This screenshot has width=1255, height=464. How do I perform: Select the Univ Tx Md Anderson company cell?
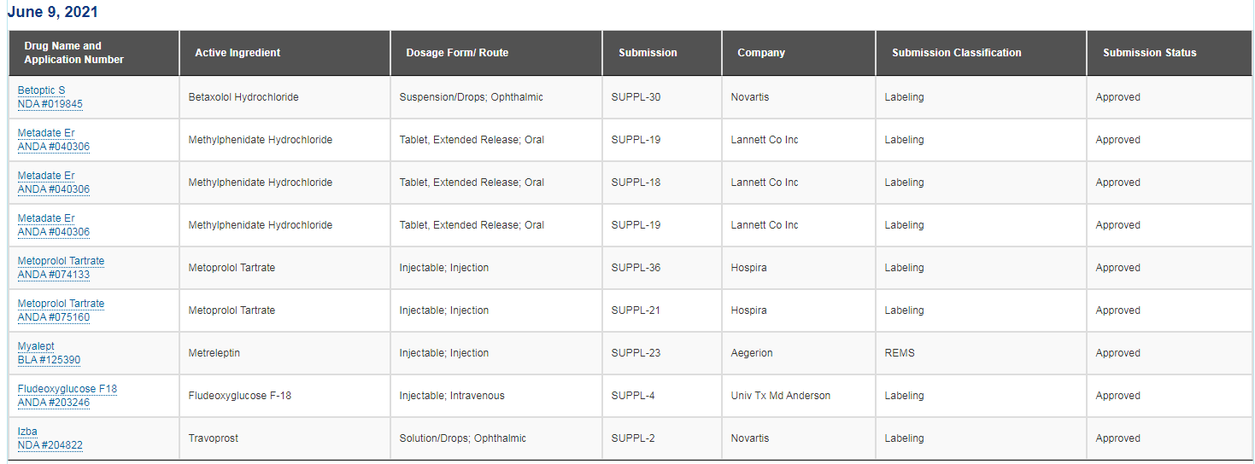coord(799,396)
